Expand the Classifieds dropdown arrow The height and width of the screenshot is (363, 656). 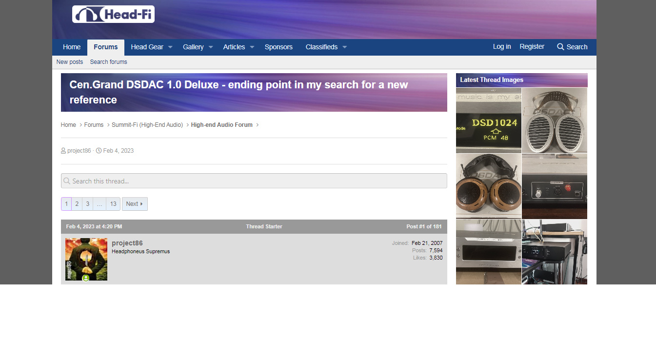pyautogui.click(x=344, y=47)
